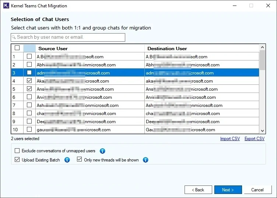The width and height of the screenshot is (277, 198).
Task: Click row number 7 cell
Action: (17, 105)
